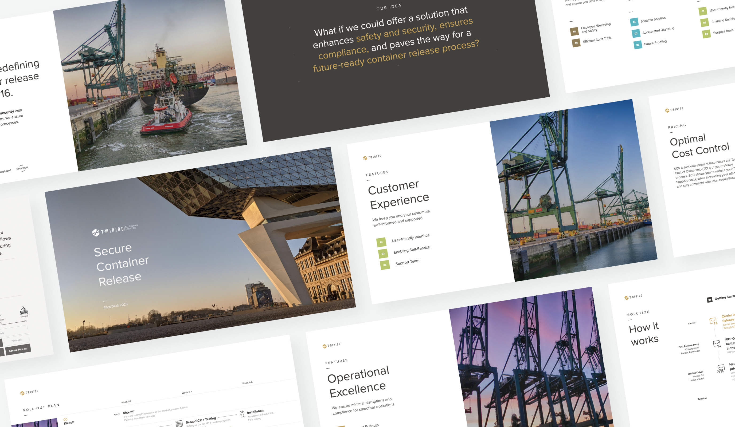The height and width of the screenshot is (427, 735).
Task: Click the teal 02 badge beside Accelerated Digitizing
Action: [636, 34]
